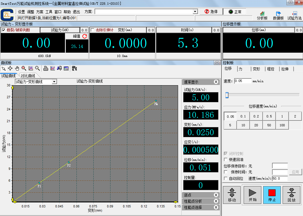The width and height of the screenshot is (303, 216).
Task: Open the 工具 menu
Action: 49,12
